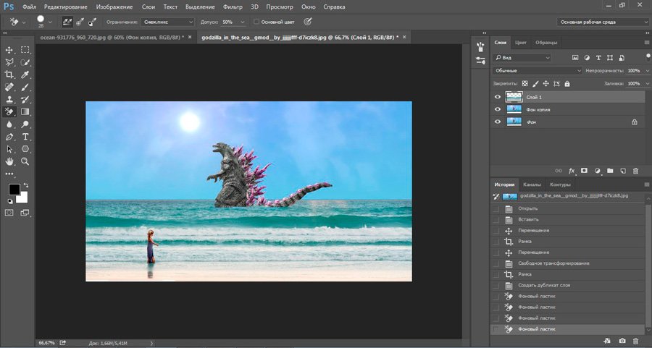Image resolution: width=652 pixels, height=348 pixels.
Task: Switch to the Каналы tab
Action: point(531,184)
